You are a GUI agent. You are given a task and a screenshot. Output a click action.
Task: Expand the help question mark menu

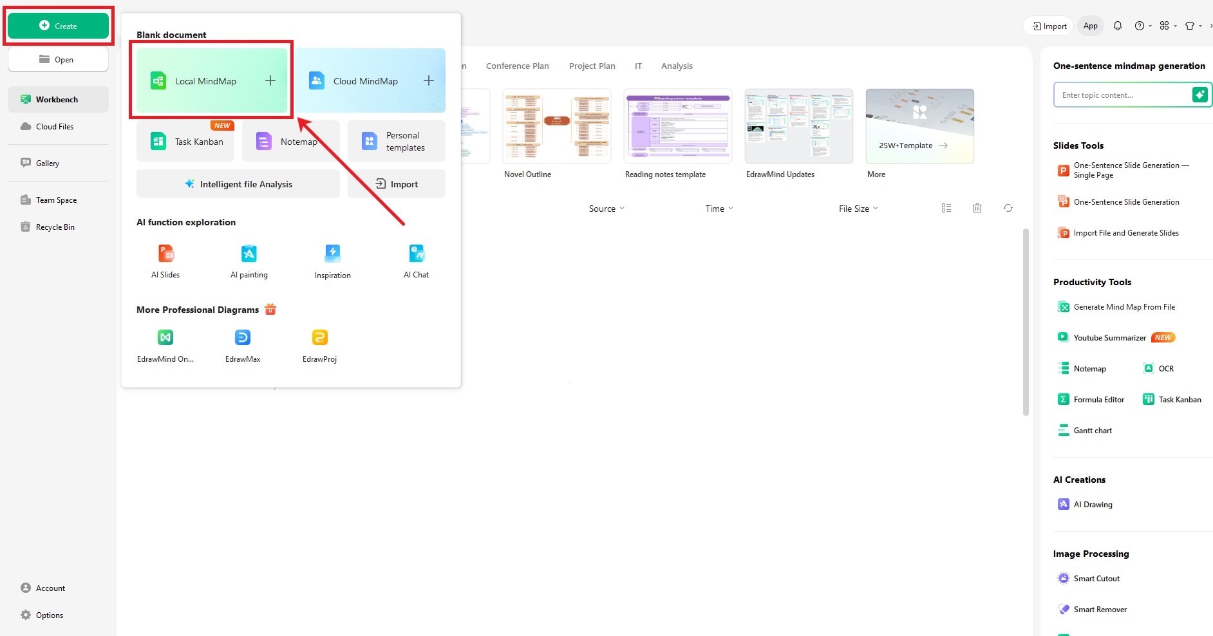pos(1143,26)
